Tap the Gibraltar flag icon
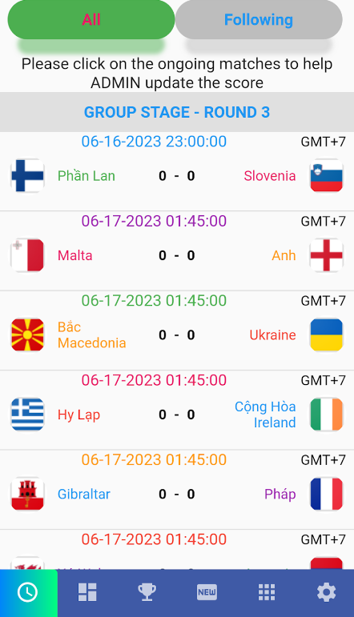The height and width of the screenshot is (617, 354). [27, 494]
